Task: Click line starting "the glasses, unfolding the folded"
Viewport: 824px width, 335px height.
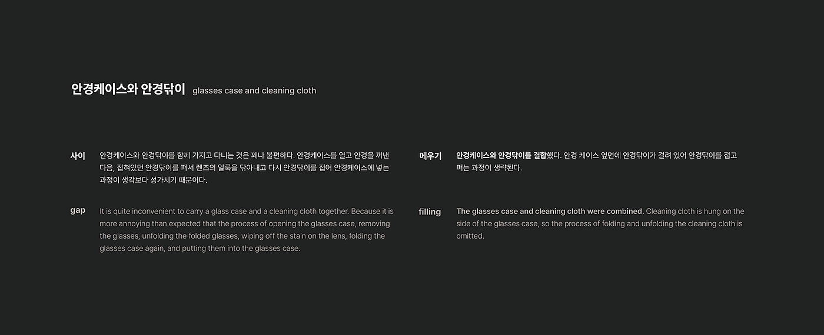Action: [242, 236]
